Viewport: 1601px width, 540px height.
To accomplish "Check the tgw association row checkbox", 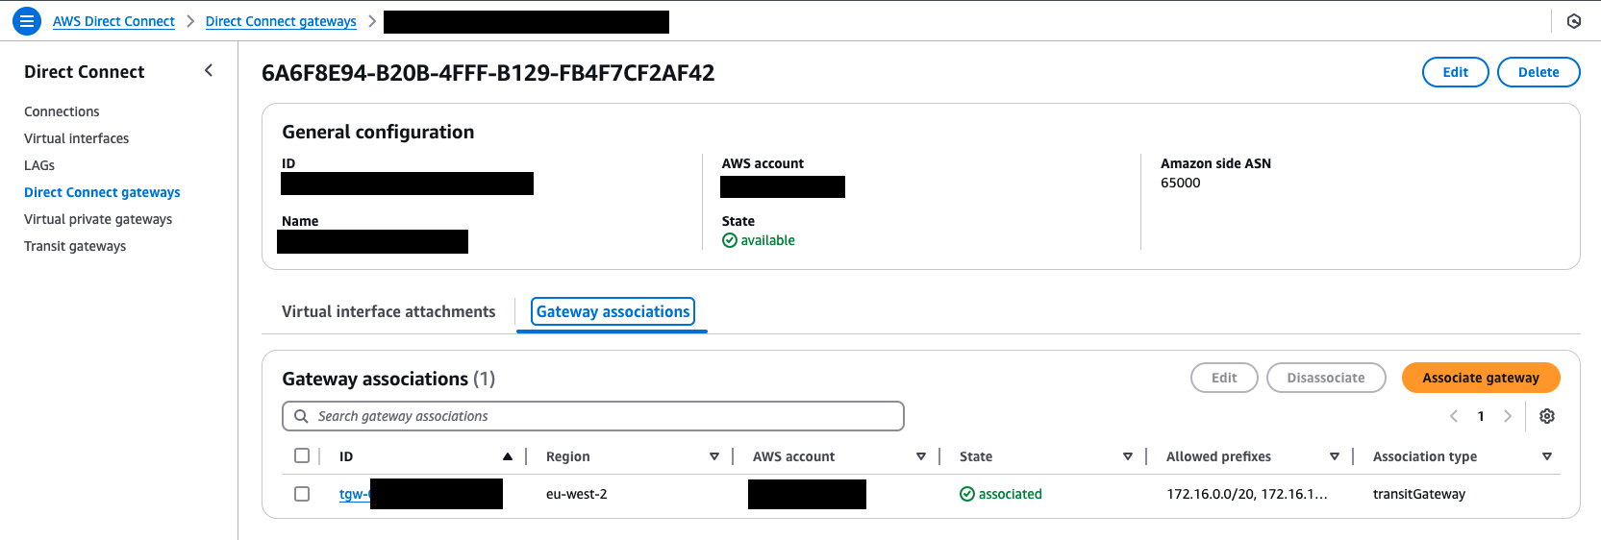I will (x=302, y=494).
